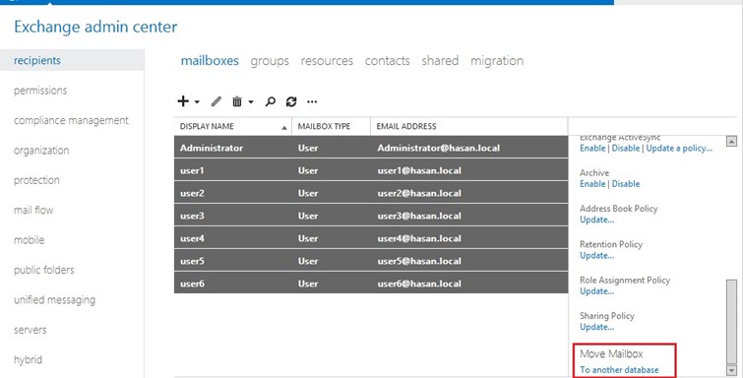Click the details pane scrollbar thumb

(731, 322)
